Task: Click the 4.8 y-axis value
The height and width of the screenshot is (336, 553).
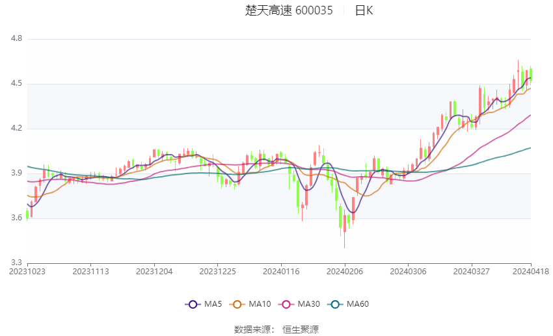Action: coord(16,38)
